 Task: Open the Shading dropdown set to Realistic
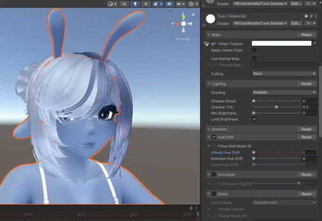point(284,92)
